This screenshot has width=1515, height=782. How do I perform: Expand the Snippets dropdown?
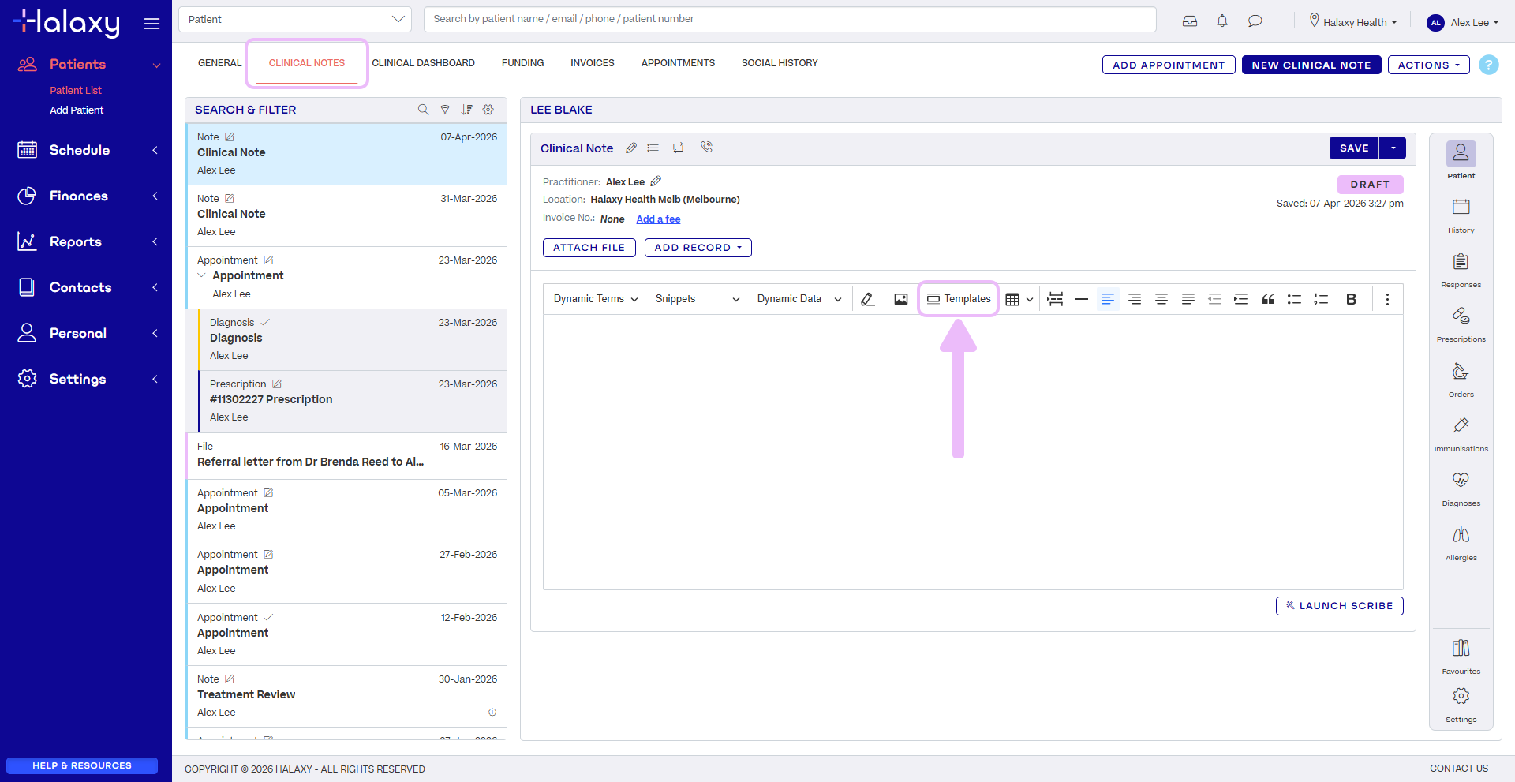[x=698, y=299]
